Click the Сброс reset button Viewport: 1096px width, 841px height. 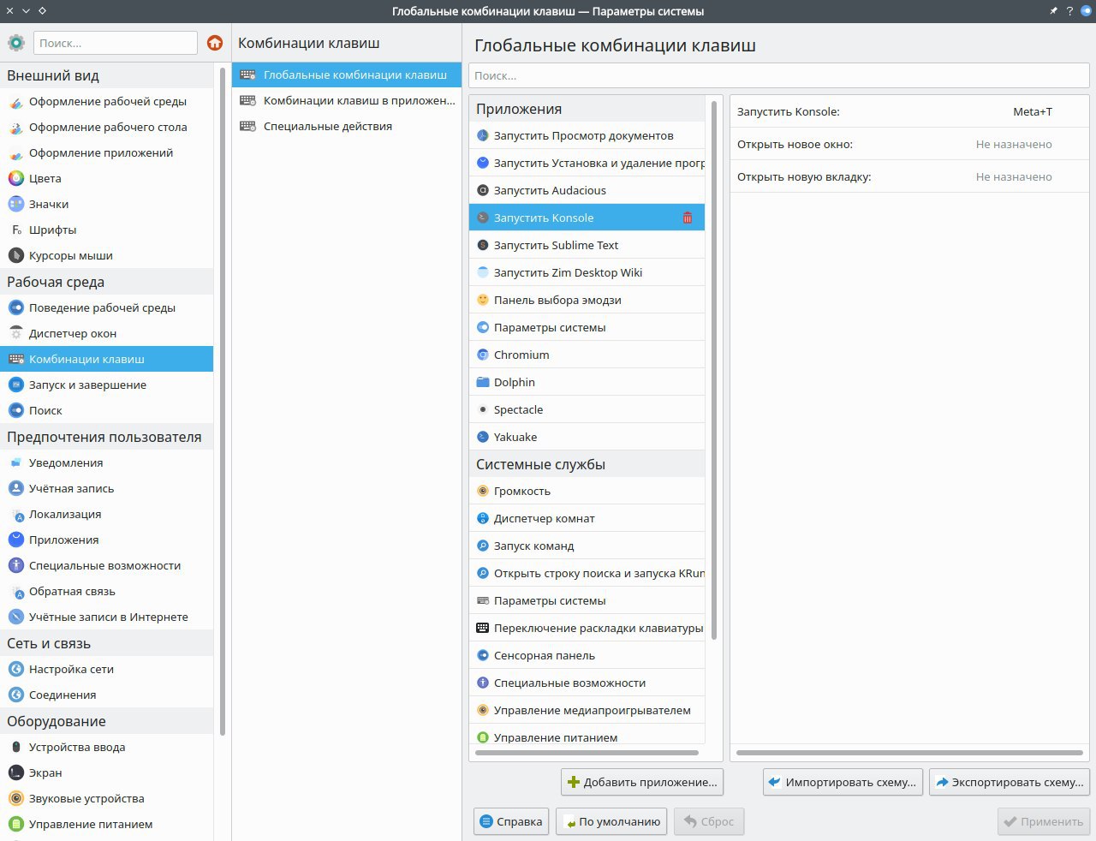[709, 821]
